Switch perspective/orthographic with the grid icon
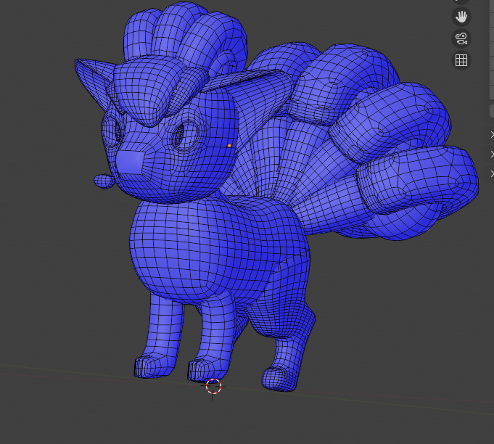 461,60
